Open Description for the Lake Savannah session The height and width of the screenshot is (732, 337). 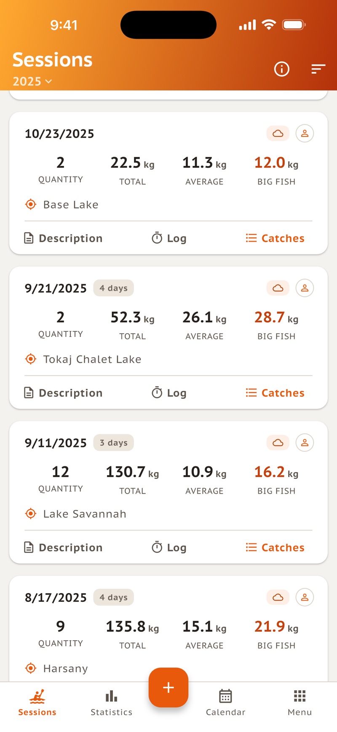(63, 548)
